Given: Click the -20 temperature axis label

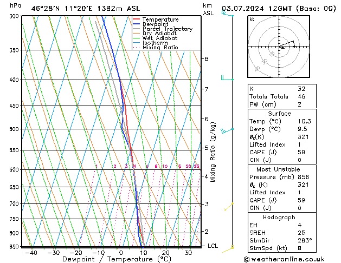Looking at the screenshot, I should (x=76, y=253).
